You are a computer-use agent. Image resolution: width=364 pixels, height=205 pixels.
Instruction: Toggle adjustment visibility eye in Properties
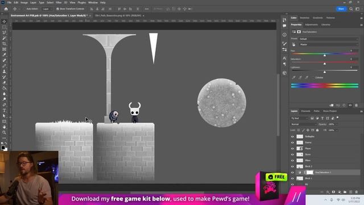coord(350,105)
